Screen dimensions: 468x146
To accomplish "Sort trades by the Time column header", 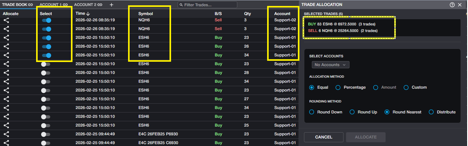I will [83, 14].
